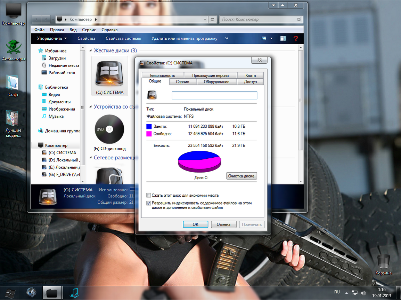Viewport: 401px width, 300px height.
Task: Show hidden tray icons arrow
Action: pyautogui.click(x=346, y=293)
